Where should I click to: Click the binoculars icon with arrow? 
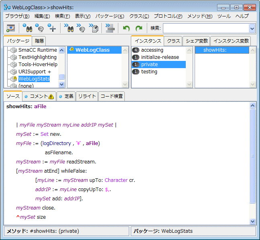point(69,28)
